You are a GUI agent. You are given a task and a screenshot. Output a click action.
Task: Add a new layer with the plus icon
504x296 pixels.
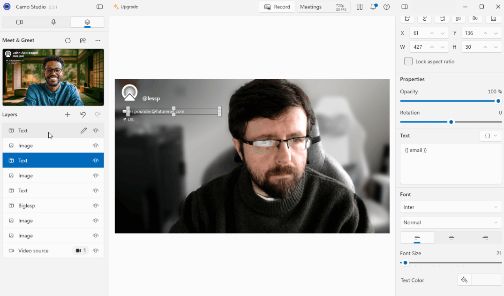[68, 114]
